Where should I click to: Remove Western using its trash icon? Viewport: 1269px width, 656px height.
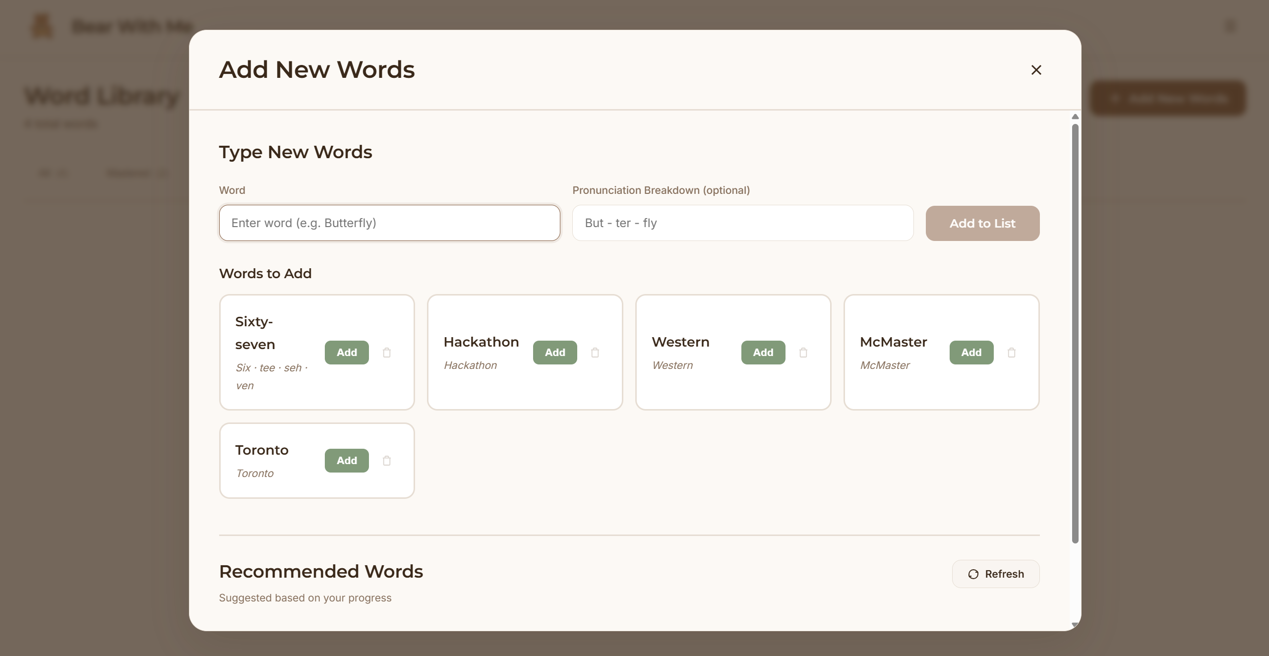(x=803, y=353)
